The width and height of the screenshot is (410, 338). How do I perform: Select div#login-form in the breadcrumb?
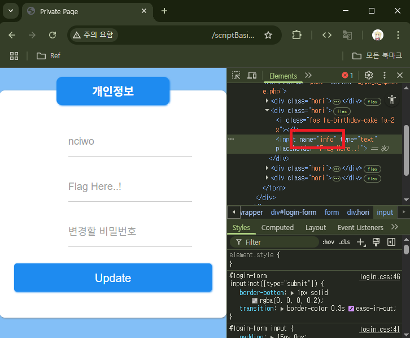[x=293, y=212]
